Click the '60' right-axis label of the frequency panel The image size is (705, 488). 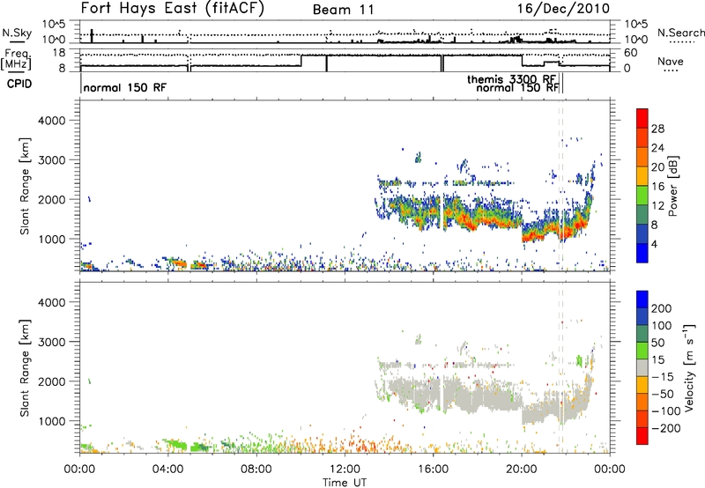point(630,53)
